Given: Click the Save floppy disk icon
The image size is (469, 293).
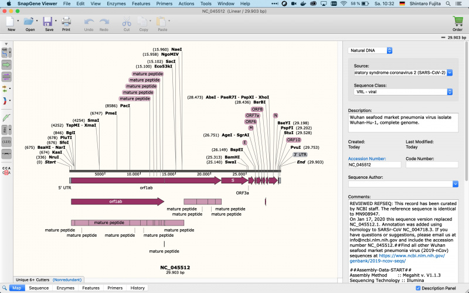Looking at the screenshot, I should [47, 21].
